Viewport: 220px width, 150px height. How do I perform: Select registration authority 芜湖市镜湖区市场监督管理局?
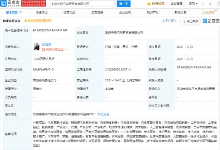[x=196, y=89]
